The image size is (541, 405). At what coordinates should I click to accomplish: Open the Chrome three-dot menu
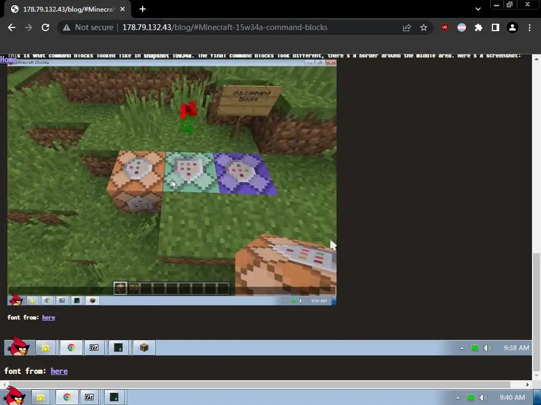[x=529, y=27]
